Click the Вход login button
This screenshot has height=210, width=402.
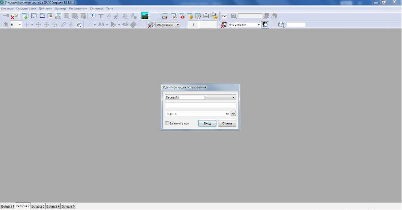coord(207,124)
